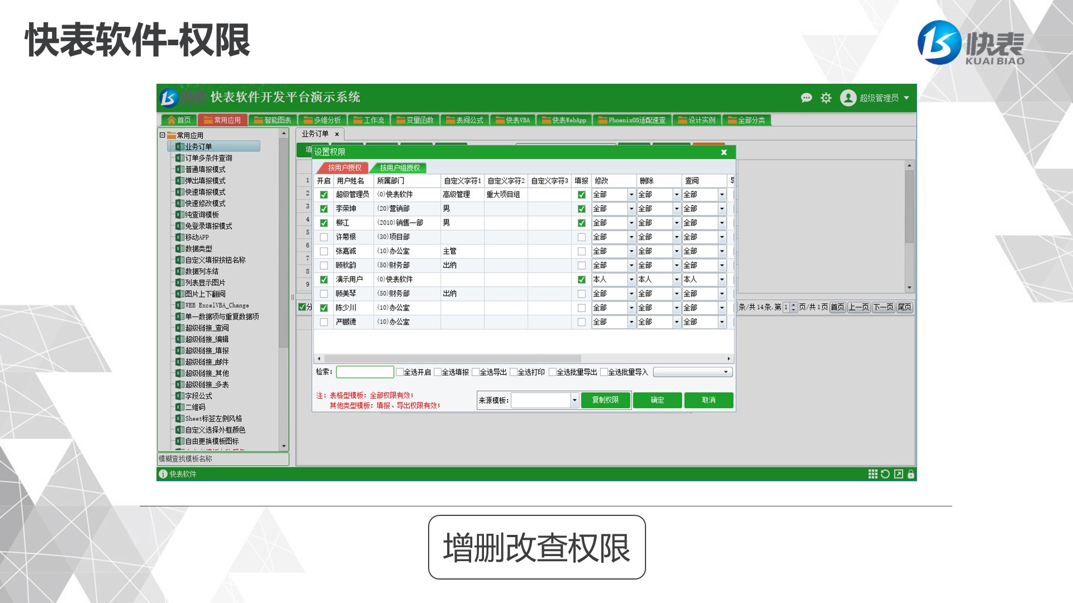
Task: Click the Excel icon beside 超级链接_邮件
Action: click(179, 362)
